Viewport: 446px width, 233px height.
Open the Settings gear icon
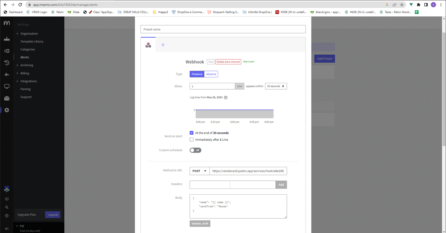[x=7, y=110]
